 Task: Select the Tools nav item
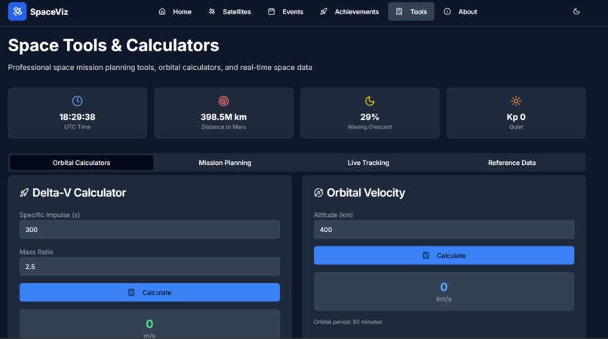(411, 11)
